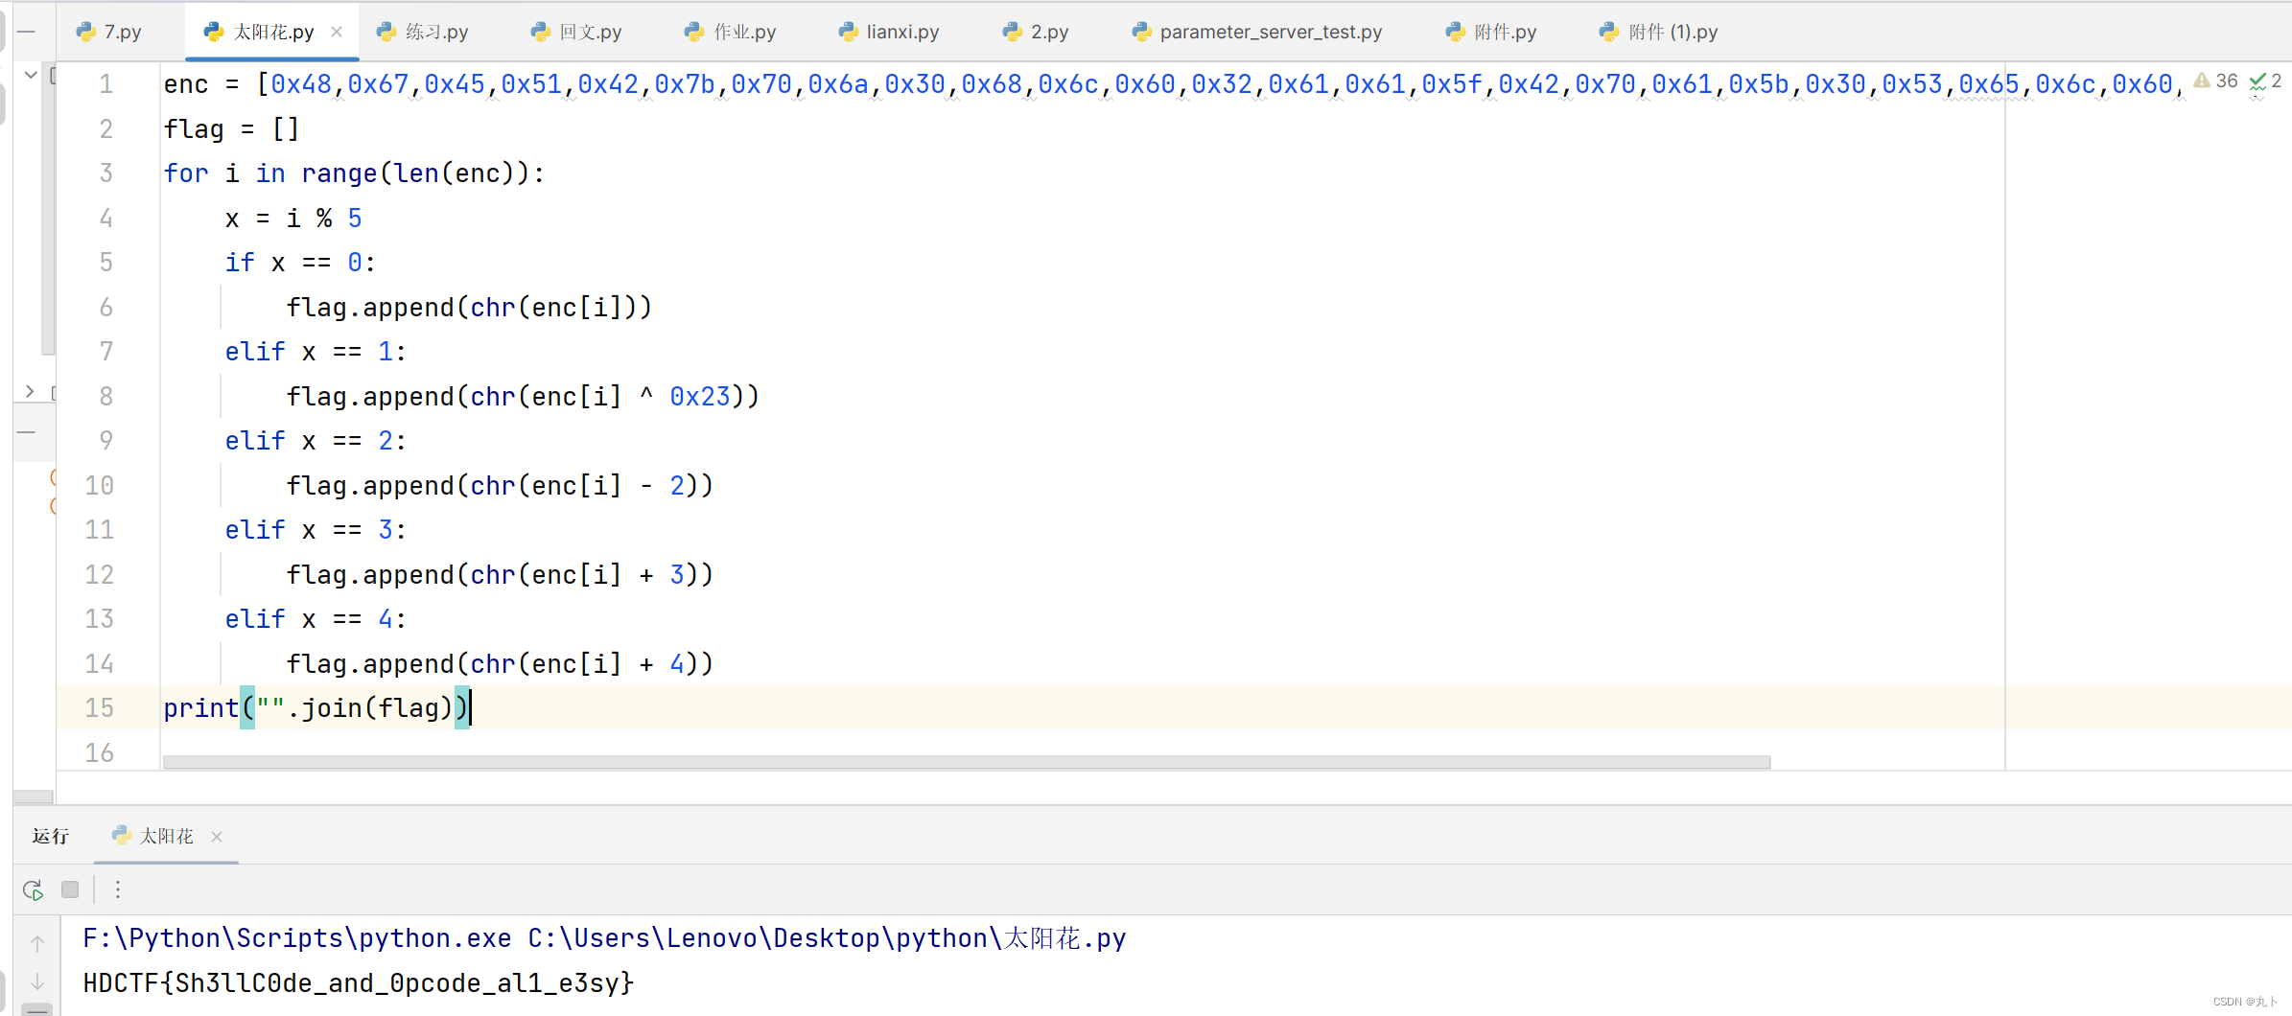Switch to the 7.py tab
The height and width of the screenshot is (1016, 2292).
point(109,32)
